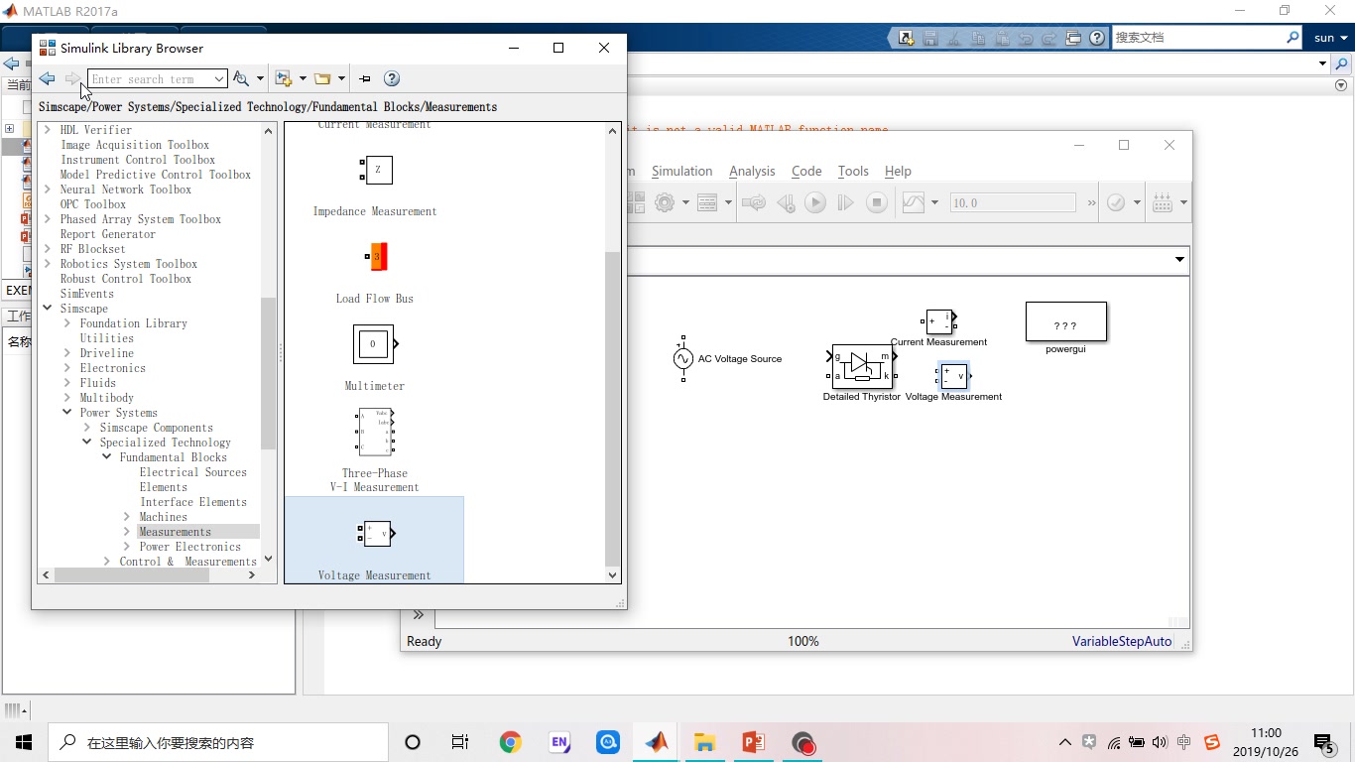Select the Voltage Measurement block in model
1355x762 pixels.
(953, 376)
